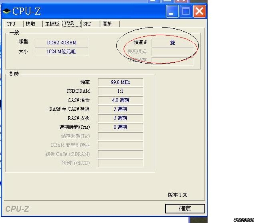Image resolution: width=256 pixels, height=223 pixels.
Task: Click the empty 儲存週期(Trc) field
Action: pyautogui.click(x=120, y=136)
